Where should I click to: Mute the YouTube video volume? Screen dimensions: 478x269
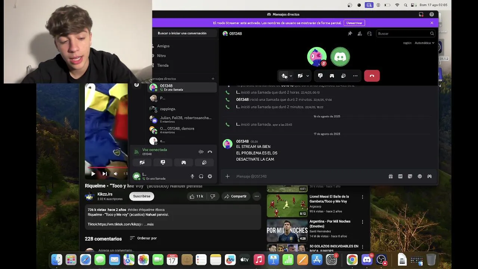[x=116, y=174]
